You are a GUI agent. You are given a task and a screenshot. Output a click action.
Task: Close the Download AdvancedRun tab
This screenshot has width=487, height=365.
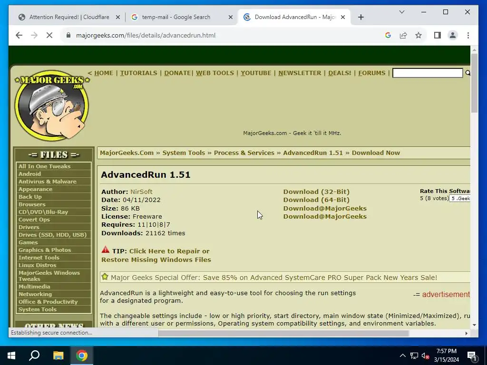pyautogui.click(x=343, y=17)
